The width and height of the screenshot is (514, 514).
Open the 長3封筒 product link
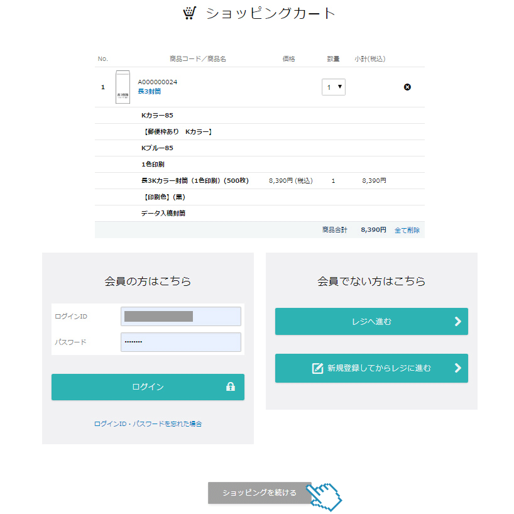click(x=149, y=92)
